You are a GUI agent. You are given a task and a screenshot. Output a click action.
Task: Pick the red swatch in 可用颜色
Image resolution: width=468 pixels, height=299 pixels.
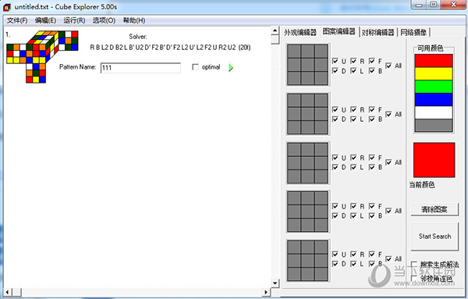(434, 61)
